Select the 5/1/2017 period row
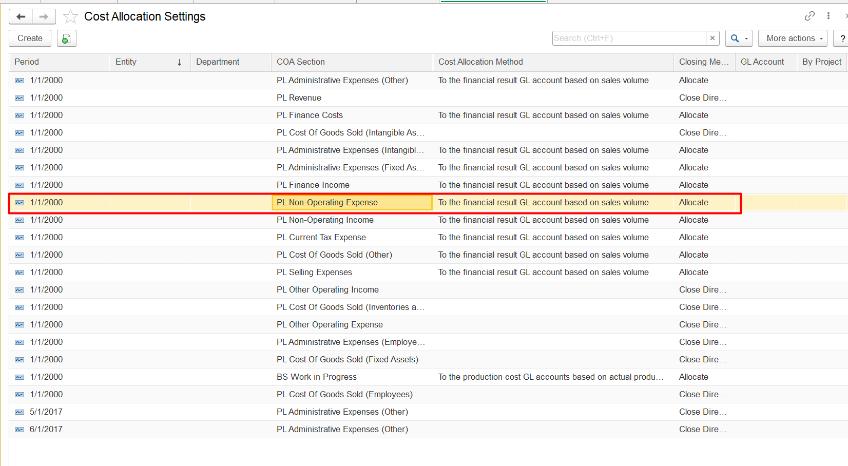The image size is (848, 466). pyautogui.click(x=46, y=412)
